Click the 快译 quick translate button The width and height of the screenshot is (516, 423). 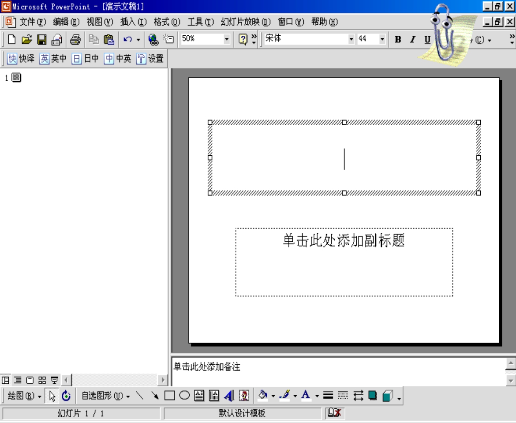[x=20, y=59]
